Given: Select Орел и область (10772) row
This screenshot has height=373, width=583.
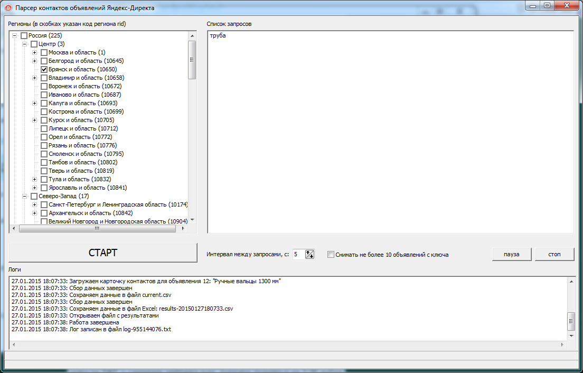Looking at the screenshot, I should (80, 137).
